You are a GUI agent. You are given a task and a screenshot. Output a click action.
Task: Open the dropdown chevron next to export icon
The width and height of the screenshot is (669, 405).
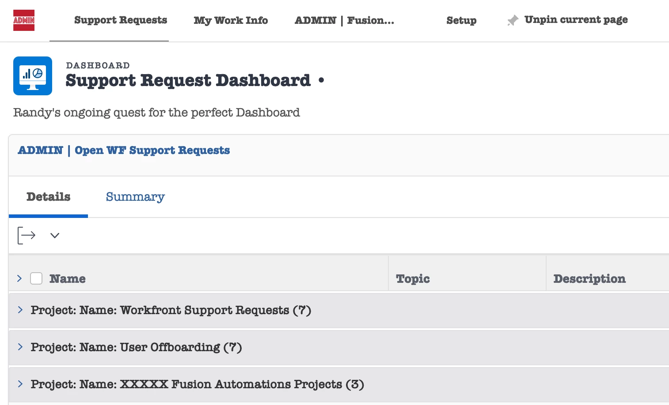pyautogui.click(x=55, y=235)
